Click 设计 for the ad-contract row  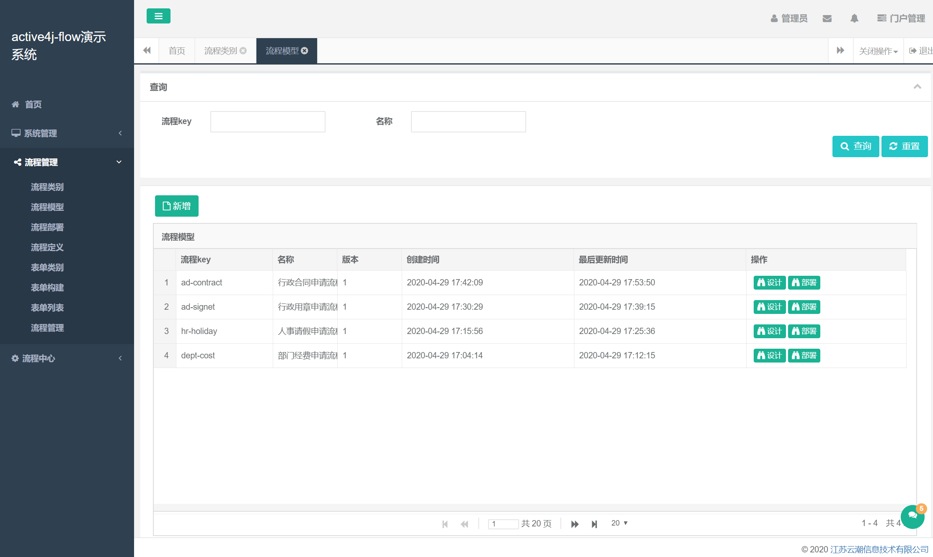point(769,282)
